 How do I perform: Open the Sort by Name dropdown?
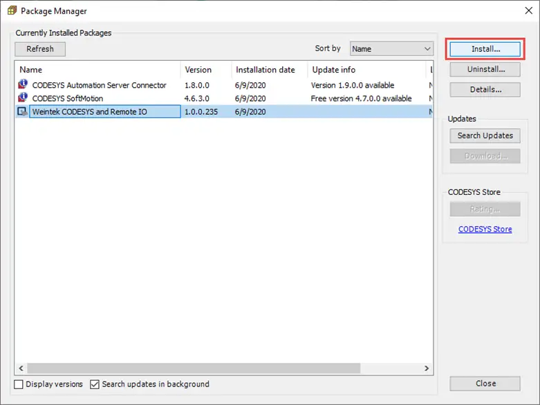click(391, 49)
